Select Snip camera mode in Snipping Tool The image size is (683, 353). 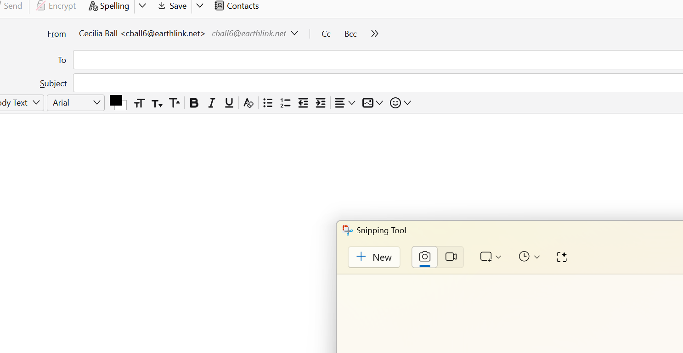425,257
